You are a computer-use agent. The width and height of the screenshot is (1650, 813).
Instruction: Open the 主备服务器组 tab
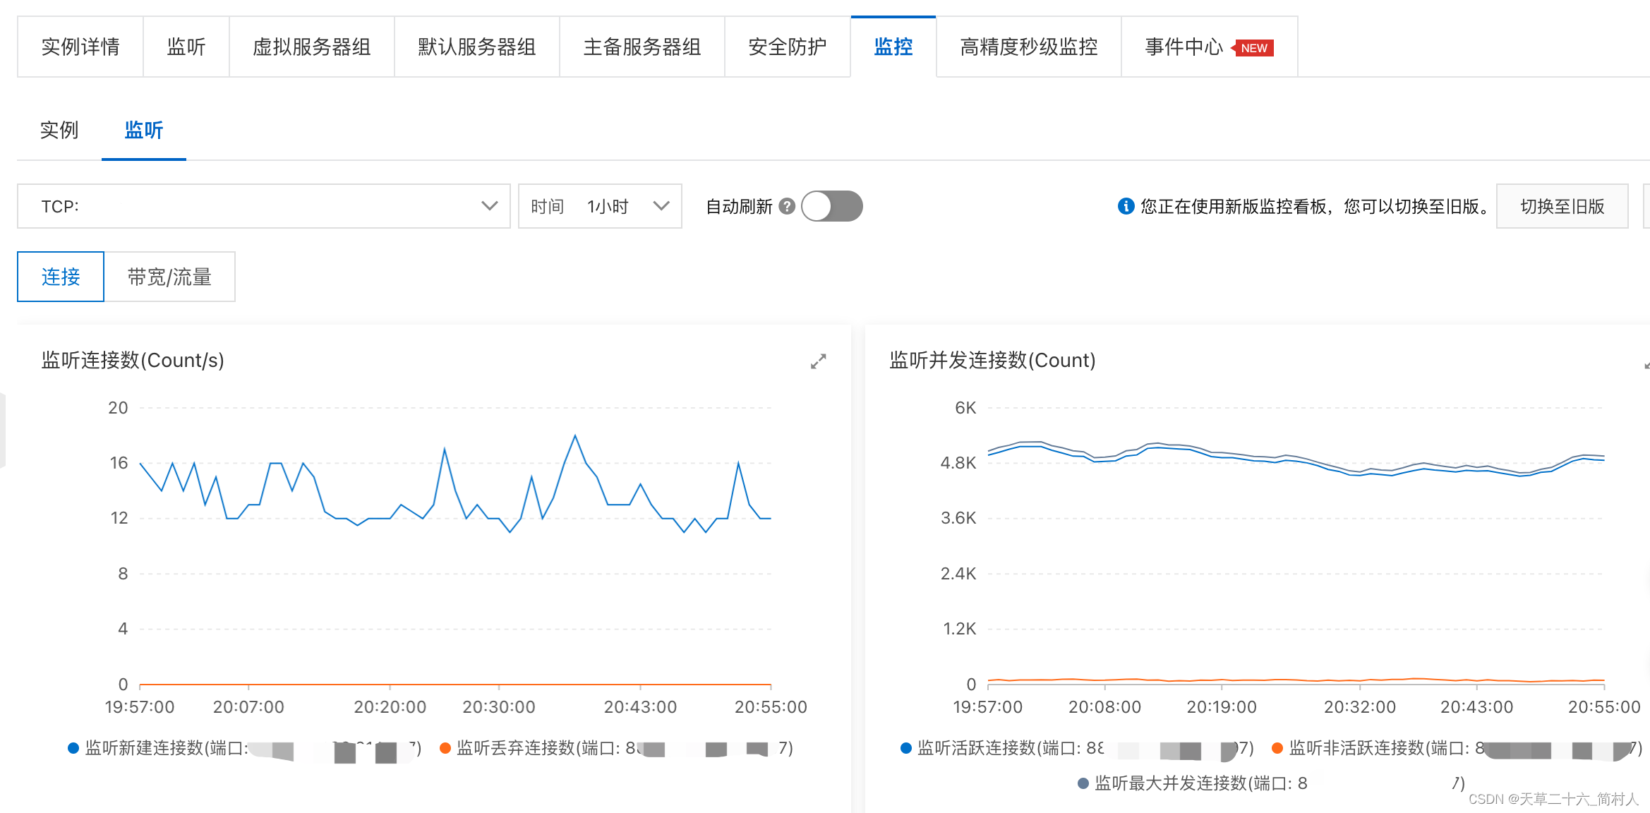click(x=642, y=47)
